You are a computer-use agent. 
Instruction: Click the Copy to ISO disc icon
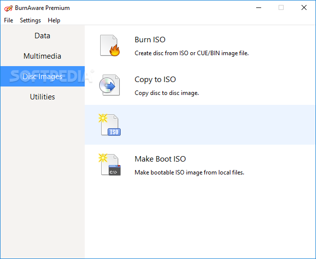click(110, 85)
